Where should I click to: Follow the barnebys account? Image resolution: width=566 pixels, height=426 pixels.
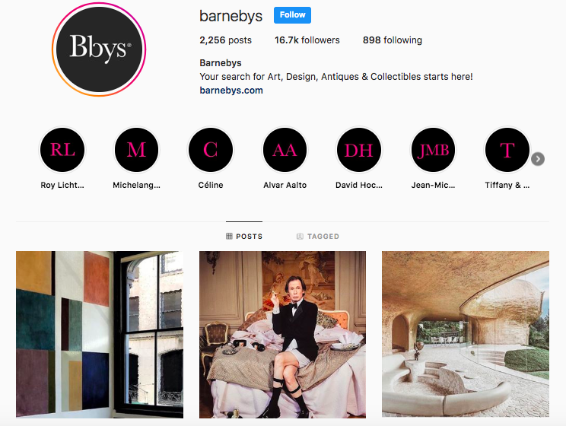(292, 15)
